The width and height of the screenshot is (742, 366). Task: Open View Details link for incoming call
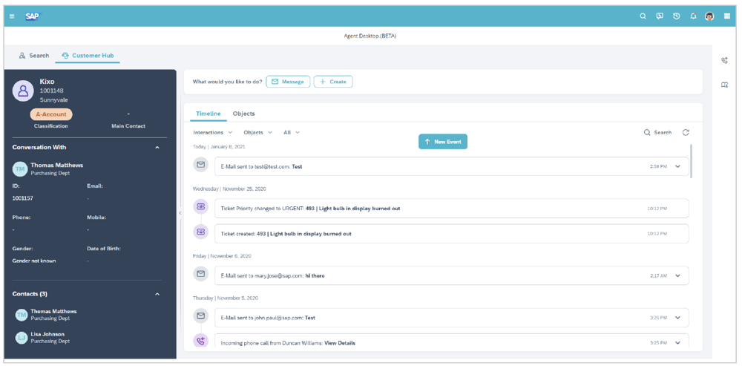340,343
